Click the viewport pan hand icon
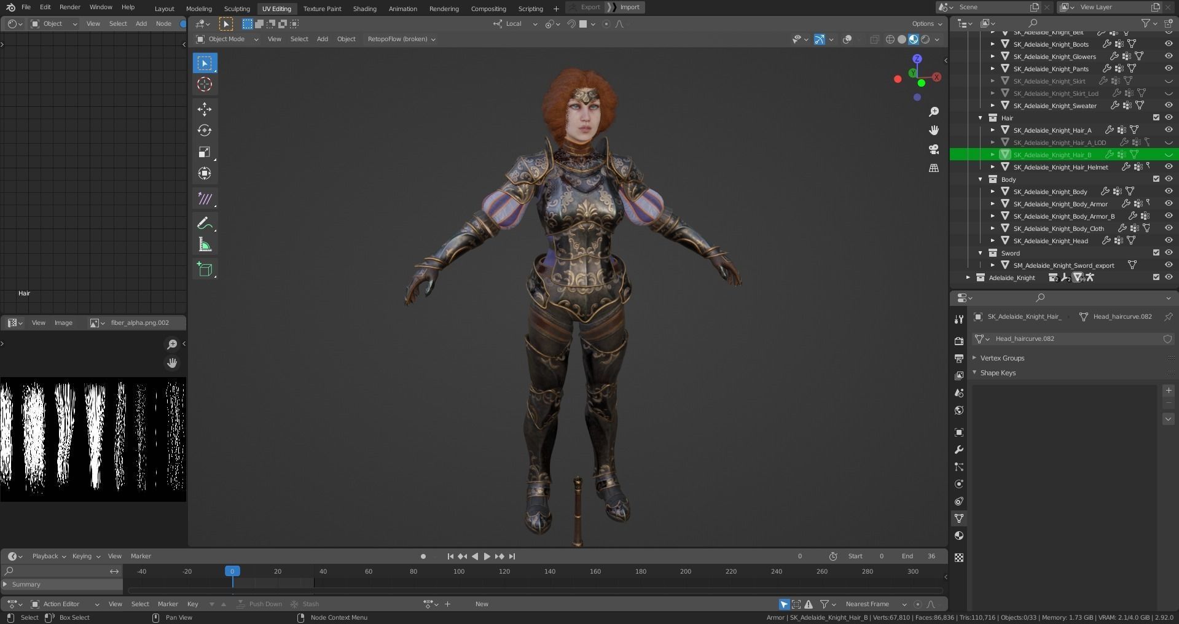 tap(934, 130)
